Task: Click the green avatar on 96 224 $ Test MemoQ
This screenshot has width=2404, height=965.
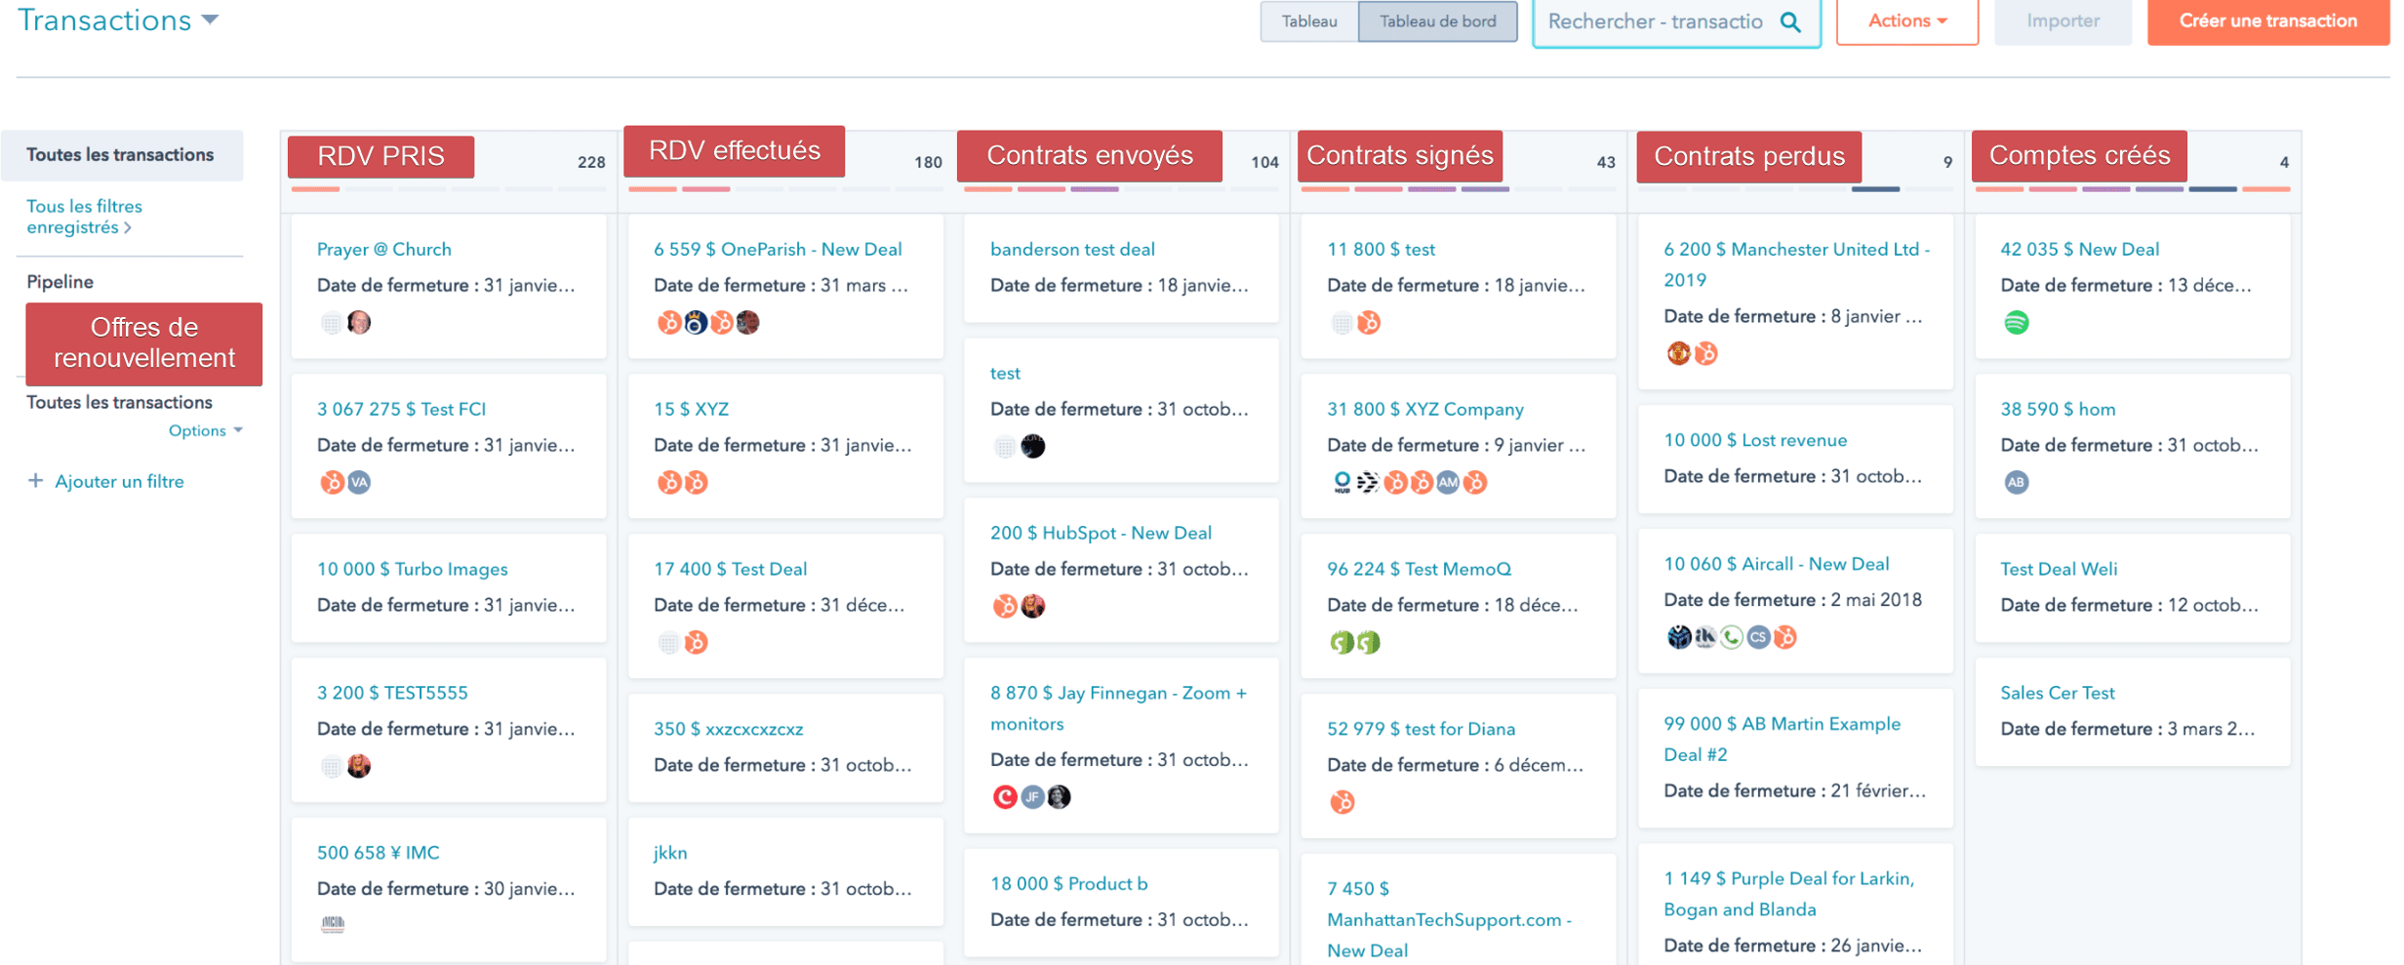Action: point(1340,641)
